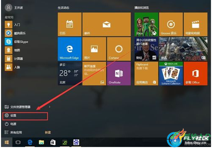This screenshot has height=148, width=212.
Task: Open the Mail (邮件) tile
Action: [x=107, y=24]
